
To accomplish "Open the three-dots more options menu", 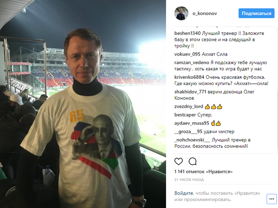I will (x=271, y=199).
